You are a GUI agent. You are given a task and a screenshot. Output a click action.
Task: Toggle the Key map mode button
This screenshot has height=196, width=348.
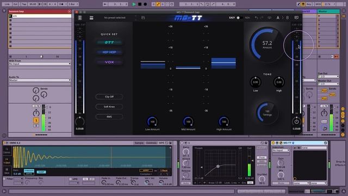(x=309, y=4)
